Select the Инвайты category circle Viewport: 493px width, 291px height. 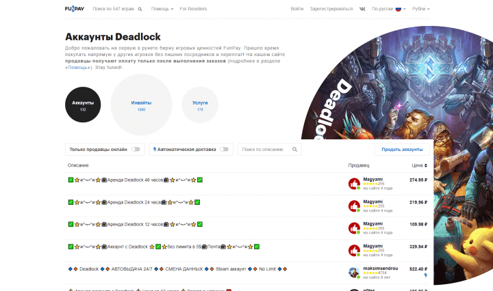point(141,105)
